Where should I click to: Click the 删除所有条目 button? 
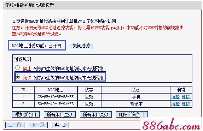pyautogui.click(x=132, y=114)
